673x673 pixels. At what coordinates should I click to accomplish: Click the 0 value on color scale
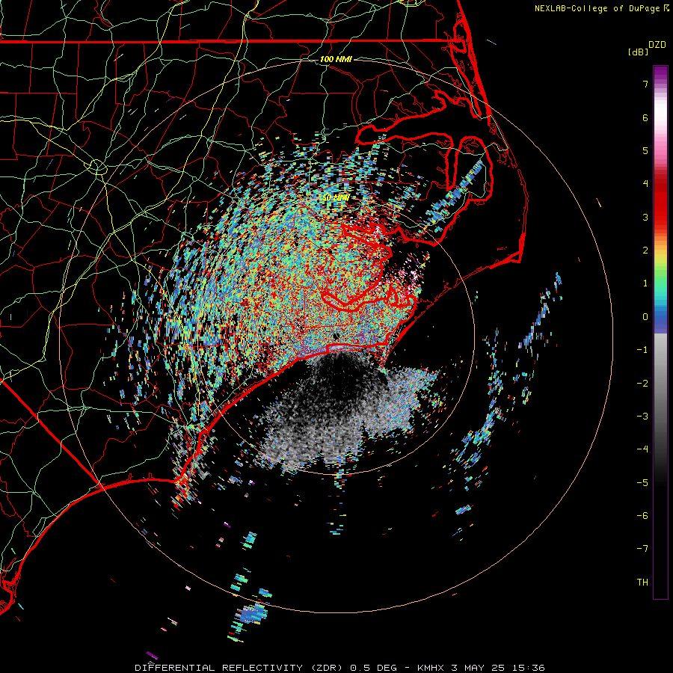point(645,317)
